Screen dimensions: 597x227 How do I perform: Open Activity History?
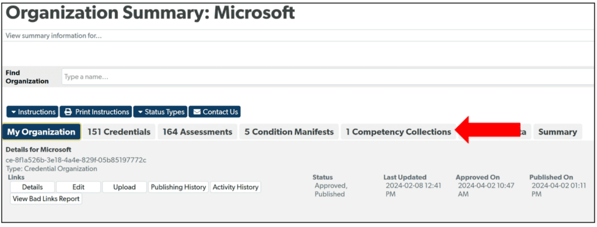point(236,187)
